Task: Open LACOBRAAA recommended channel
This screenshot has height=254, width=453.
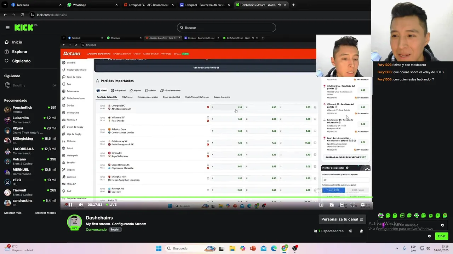Action: tap(30, 151)
